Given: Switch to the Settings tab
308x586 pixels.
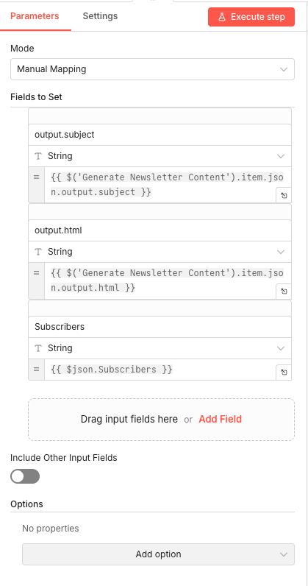Looking at the screenshot, I should 100,16.
